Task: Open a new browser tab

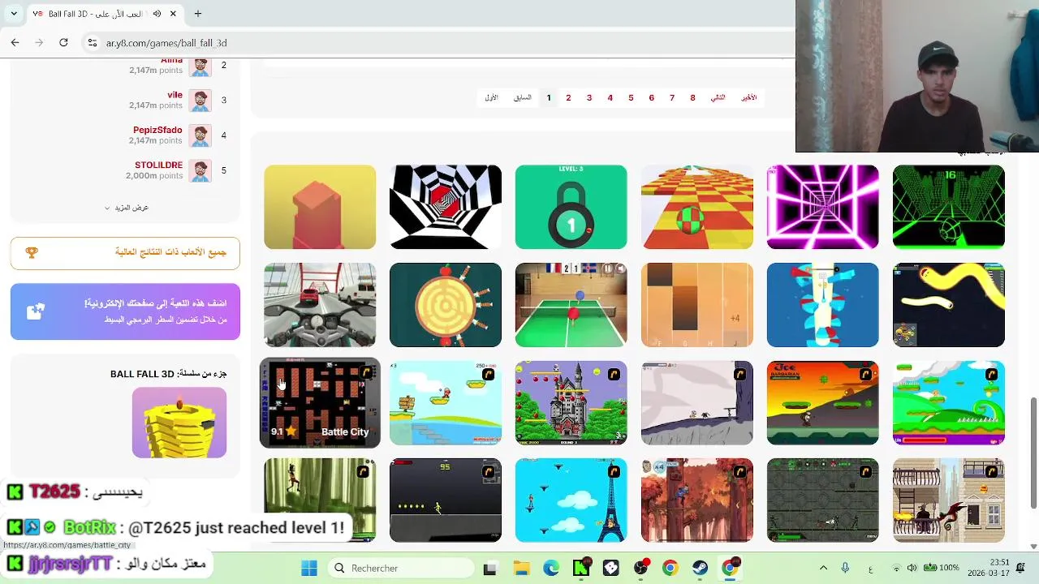Action: click(197, 14)
